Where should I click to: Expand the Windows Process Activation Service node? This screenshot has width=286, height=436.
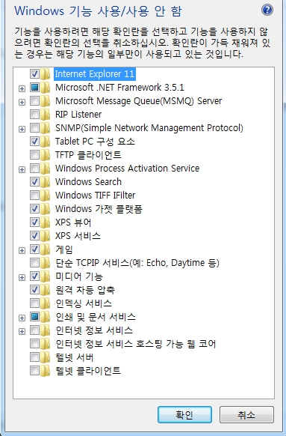[x=22, y=169]
